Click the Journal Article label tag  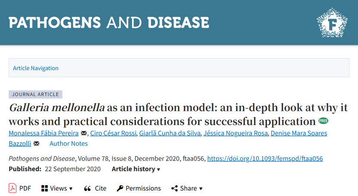36,94
